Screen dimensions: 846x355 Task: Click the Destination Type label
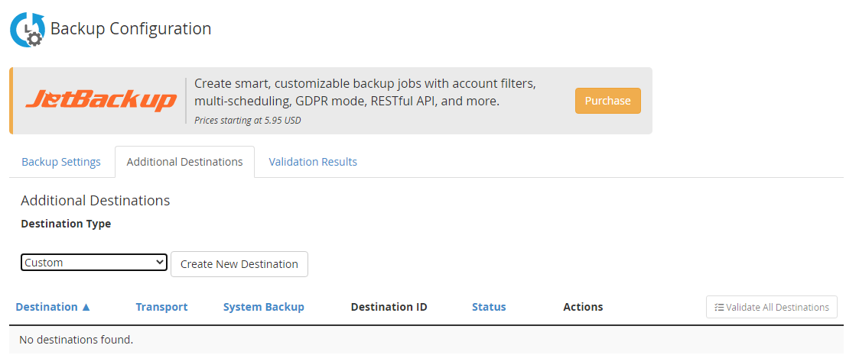66,224
